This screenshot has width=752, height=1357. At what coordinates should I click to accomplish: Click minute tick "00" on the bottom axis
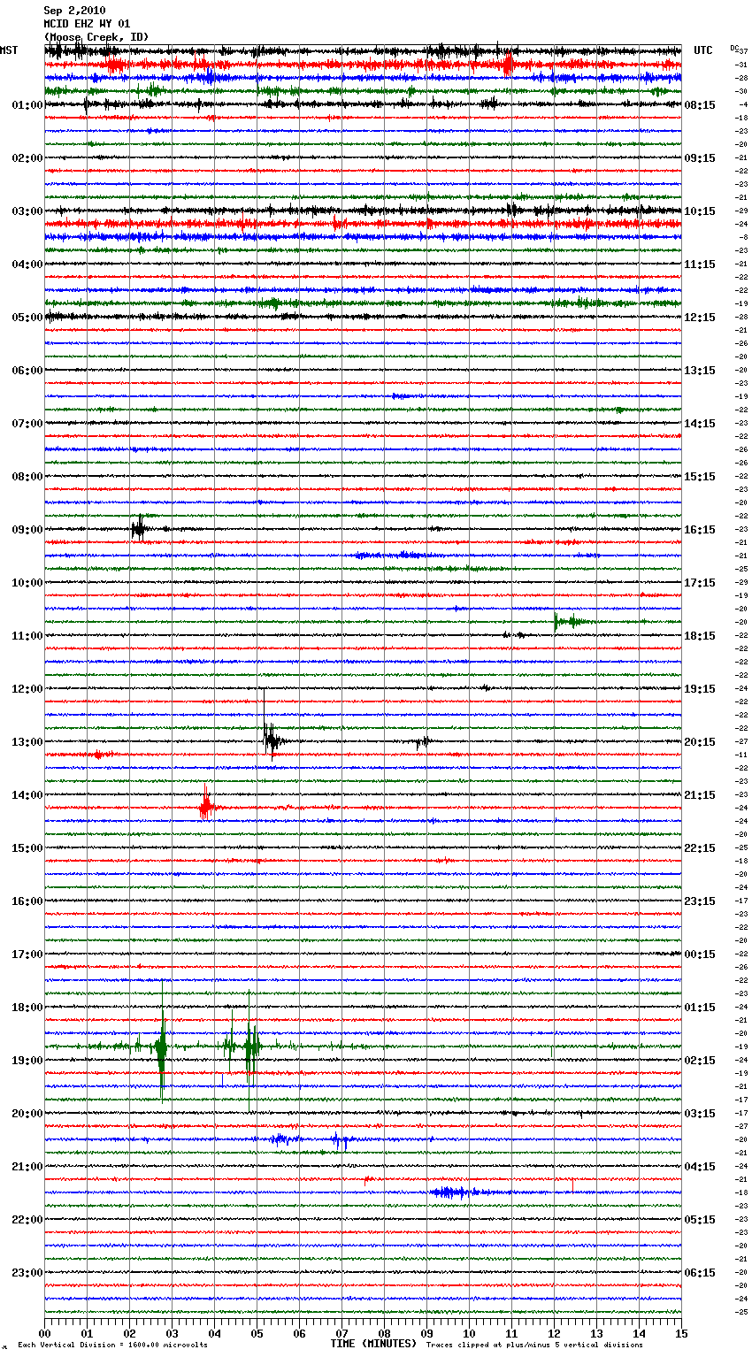pos(44,1333)
